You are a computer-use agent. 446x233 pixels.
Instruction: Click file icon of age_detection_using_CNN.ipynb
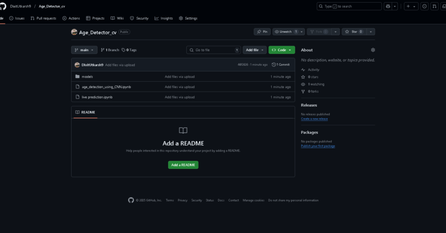(x=77, y=86)
